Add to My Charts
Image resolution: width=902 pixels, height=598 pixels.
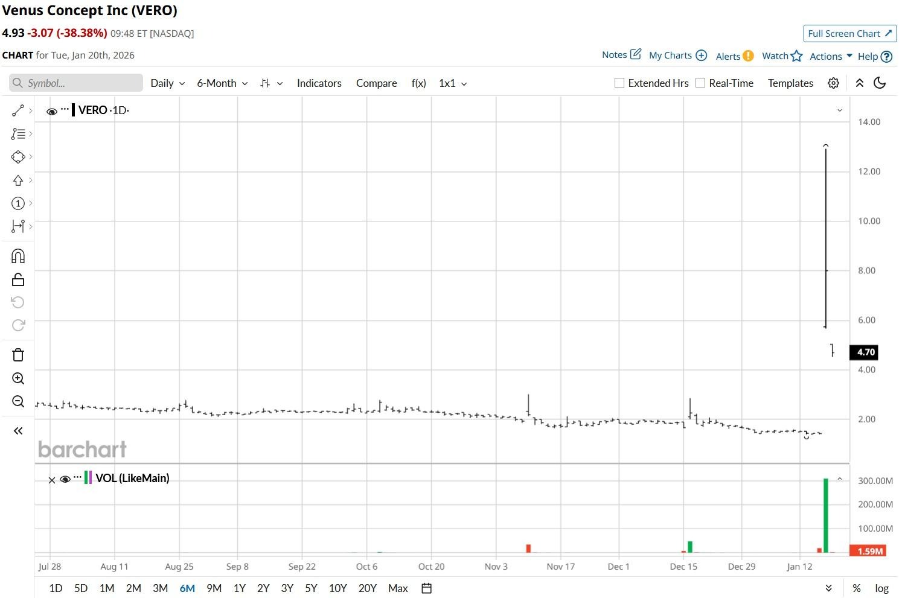(x=678, y=56)
